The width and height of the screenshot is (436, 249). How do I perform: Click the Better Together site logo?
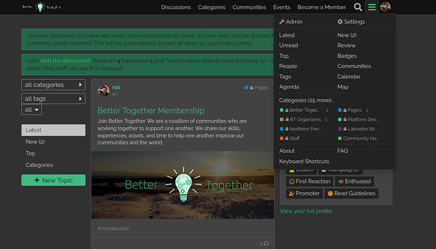(x=42, y=7)
